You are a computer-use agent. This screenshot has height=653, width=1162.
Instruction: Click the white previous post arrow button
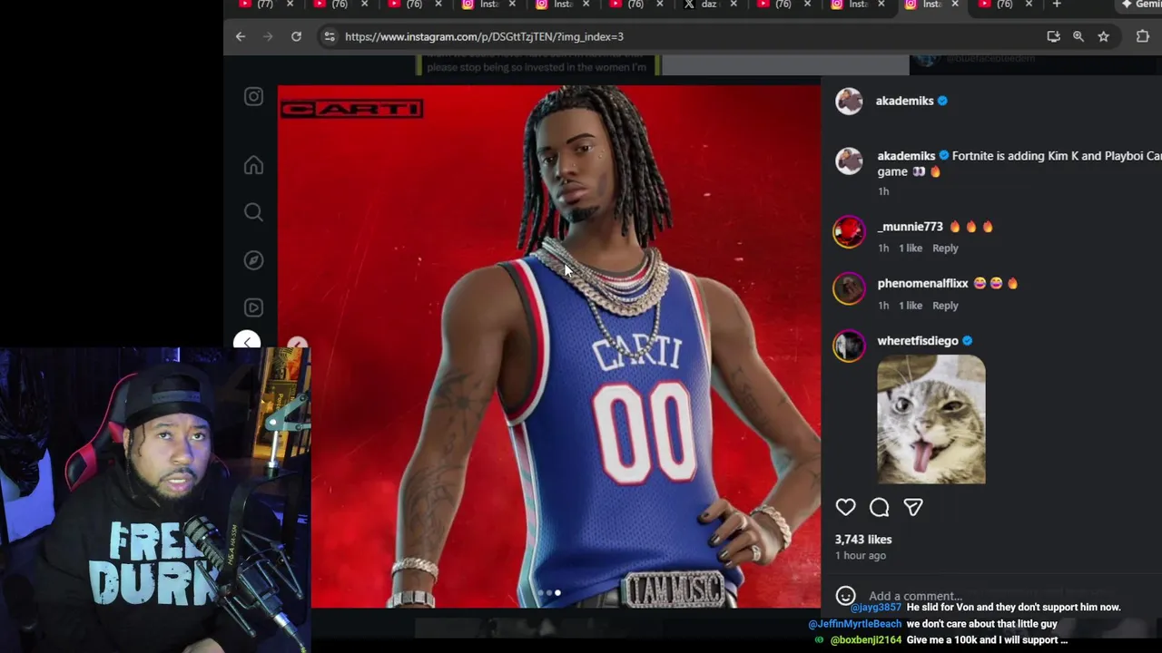[x=247, y=343]
